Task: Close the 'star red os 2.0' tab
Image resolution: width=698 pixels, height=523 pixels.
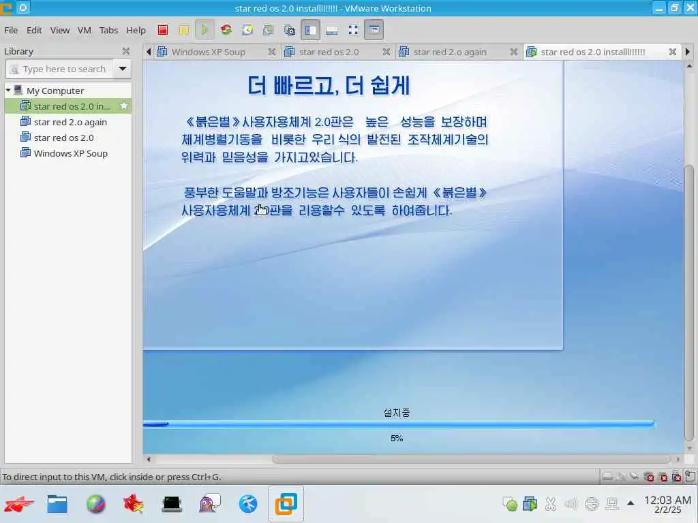Action: pos(386,52)
